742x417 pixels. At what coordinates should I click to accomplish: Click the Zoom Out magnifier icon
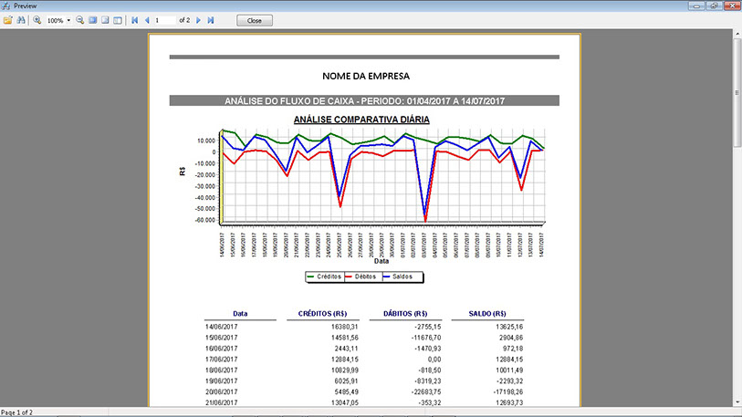tap(79, 19)
